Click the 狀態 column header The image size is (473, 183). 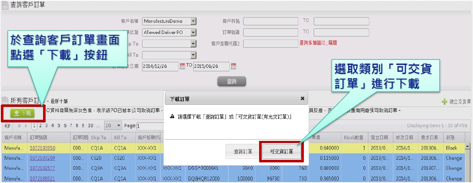click(x=451, y=137)
